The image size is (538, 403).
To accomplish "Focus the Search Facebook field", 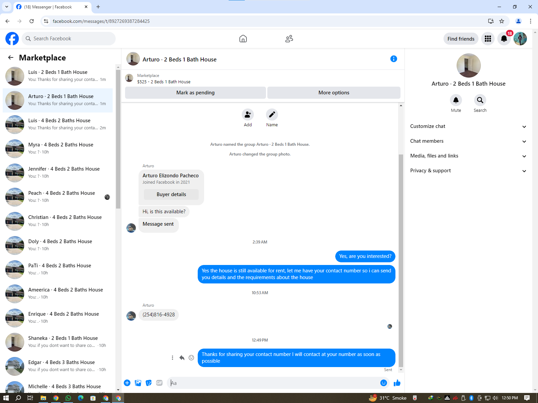I will tap(69, 39).
